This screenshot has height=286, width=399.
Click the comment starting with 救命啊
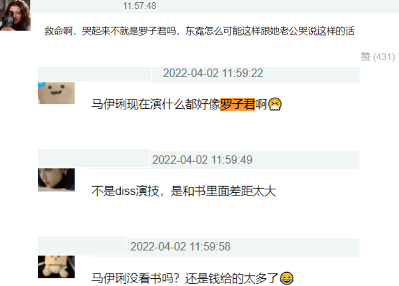pyautogui.click(x=199, y=31)
